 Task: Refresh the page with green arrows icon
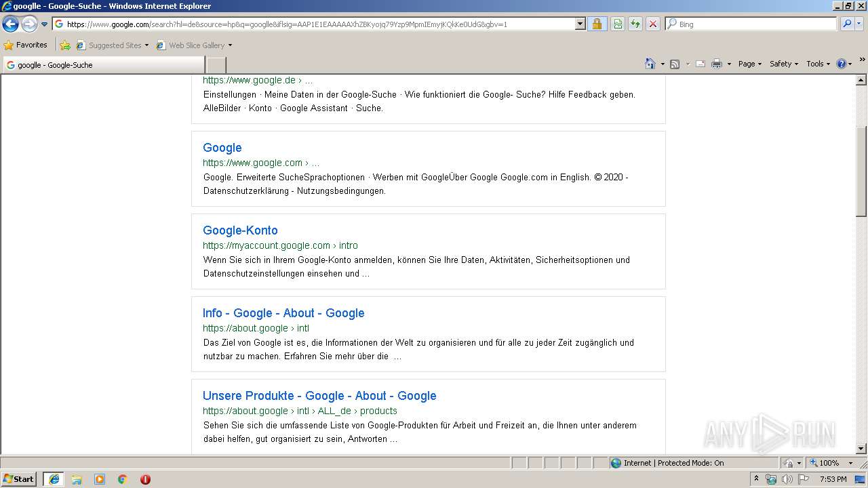coord(635,24)
